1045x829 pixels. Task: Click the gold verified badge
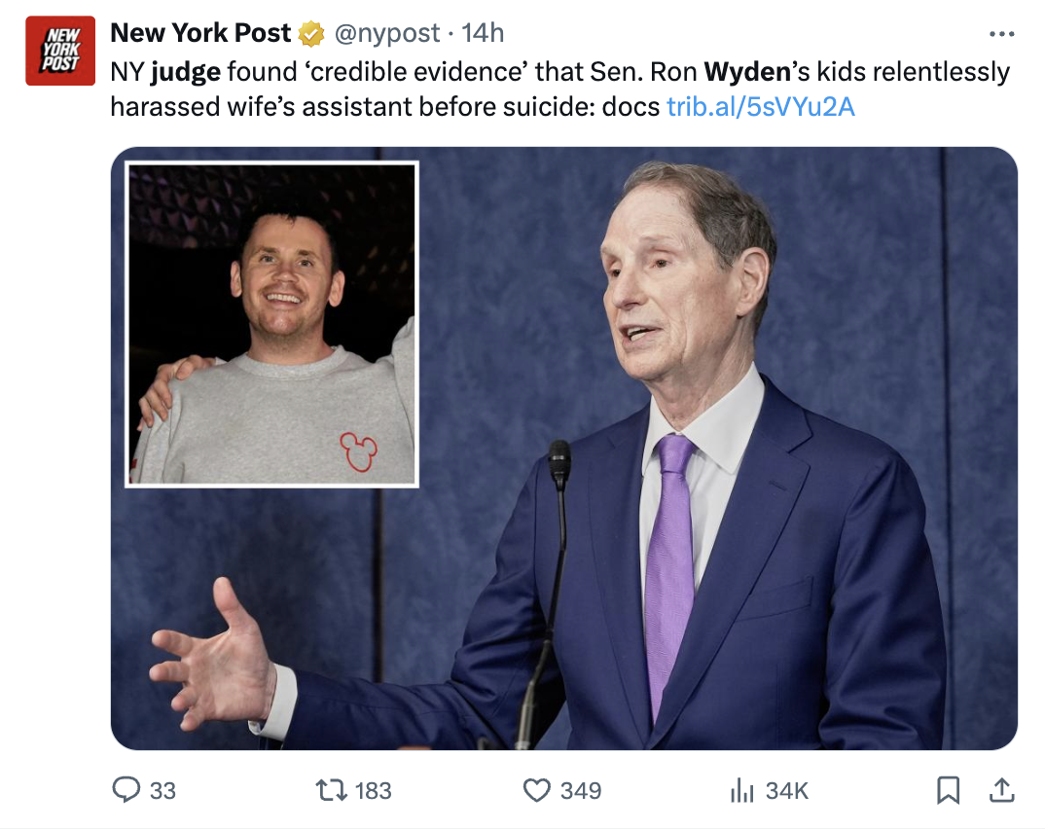[311, 34]
